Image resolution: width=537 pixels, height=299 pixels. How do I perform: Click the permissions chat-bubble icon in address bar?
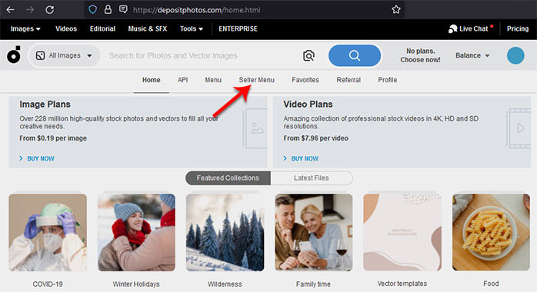coord(123,9)
